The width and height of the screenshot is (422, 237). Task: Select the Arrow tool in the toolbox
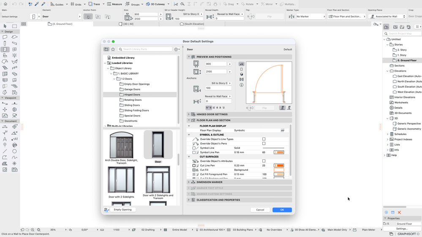(5, 26)
